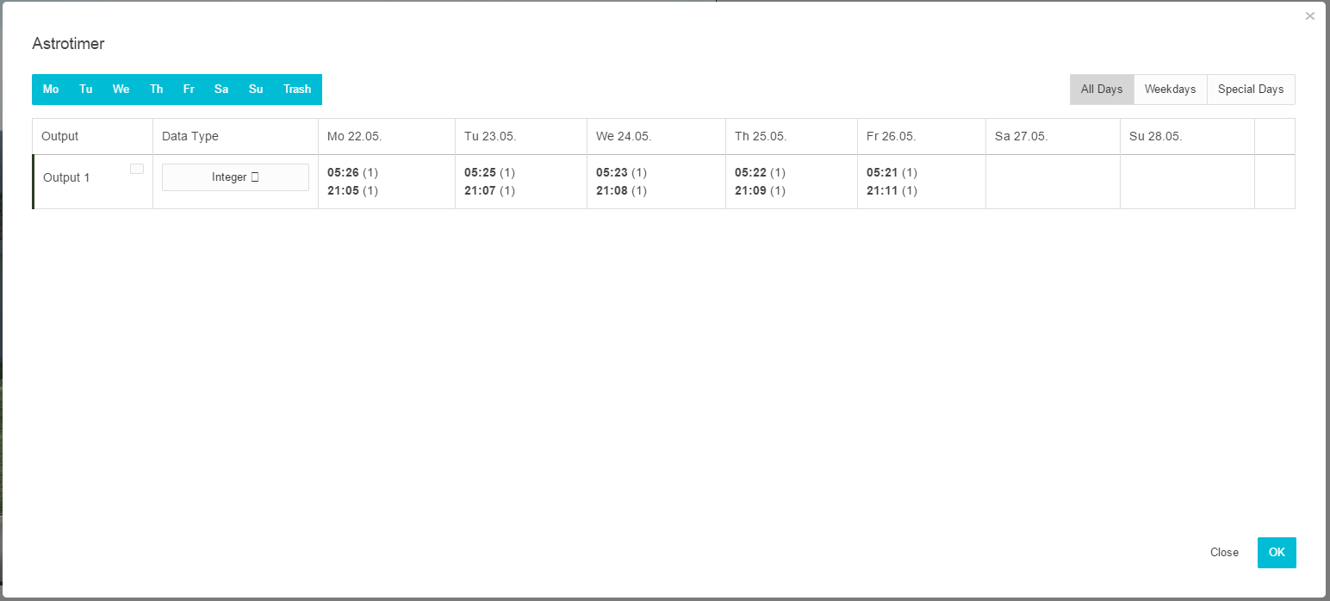Select the 05:26 entry on Monday

343,172
